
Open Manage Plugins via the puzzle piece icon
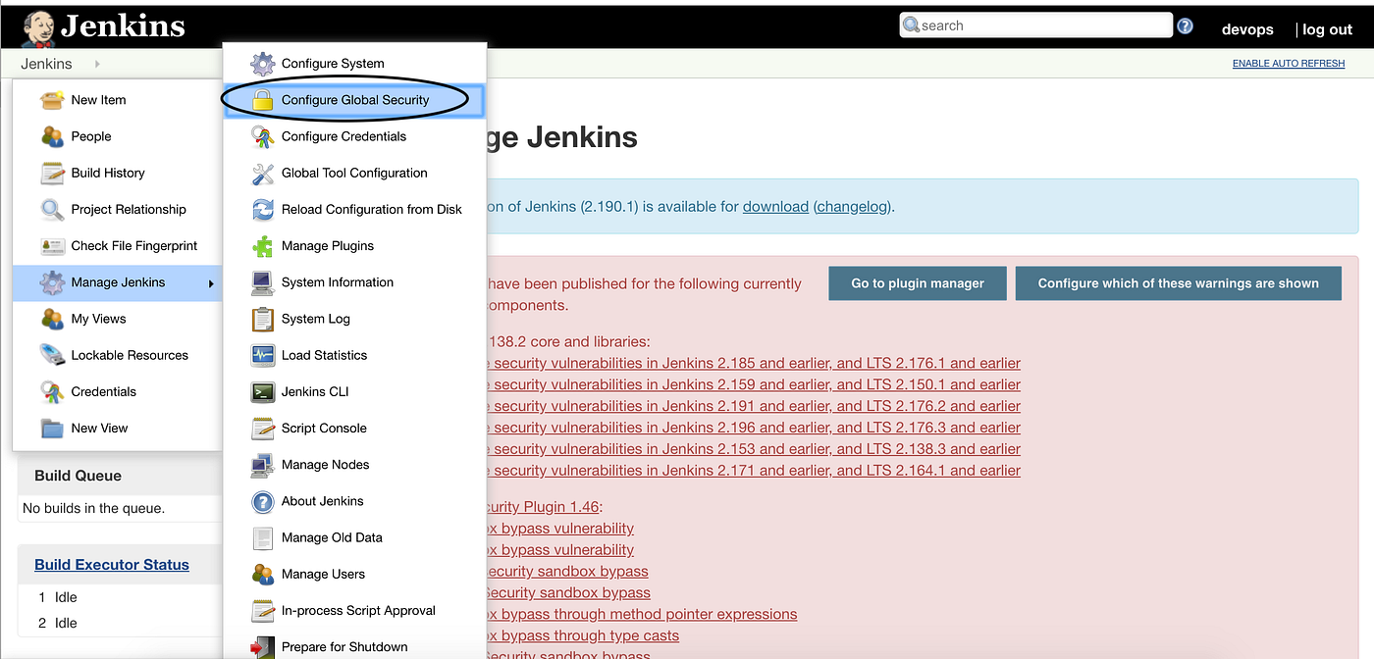[261, 245]
